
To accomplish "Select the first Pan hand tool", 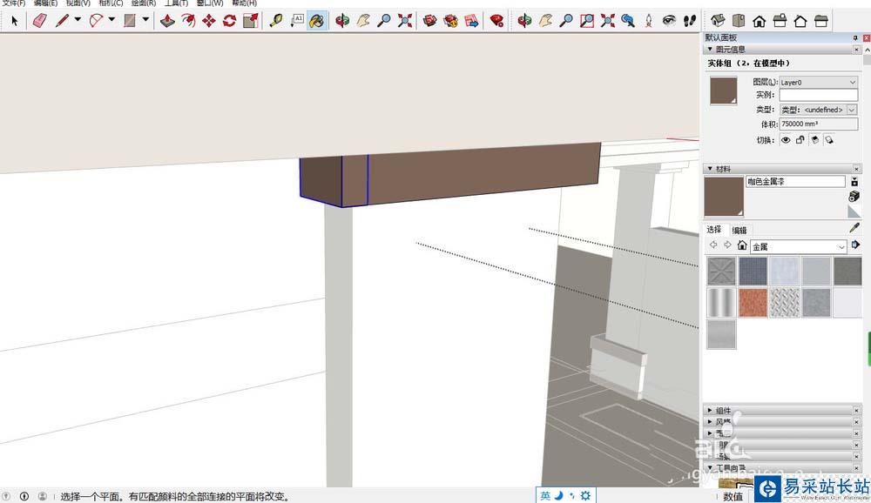I will pos(362,21).
